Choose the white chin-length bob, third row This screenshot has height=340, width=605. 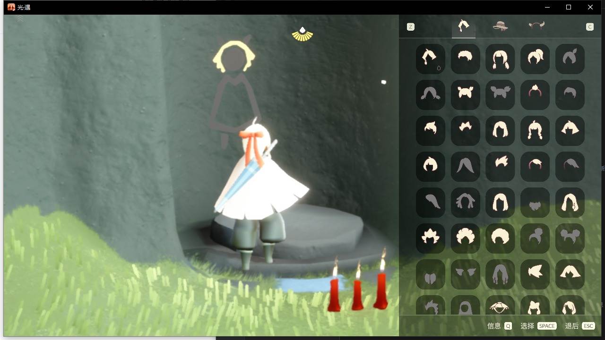(500, 131)
